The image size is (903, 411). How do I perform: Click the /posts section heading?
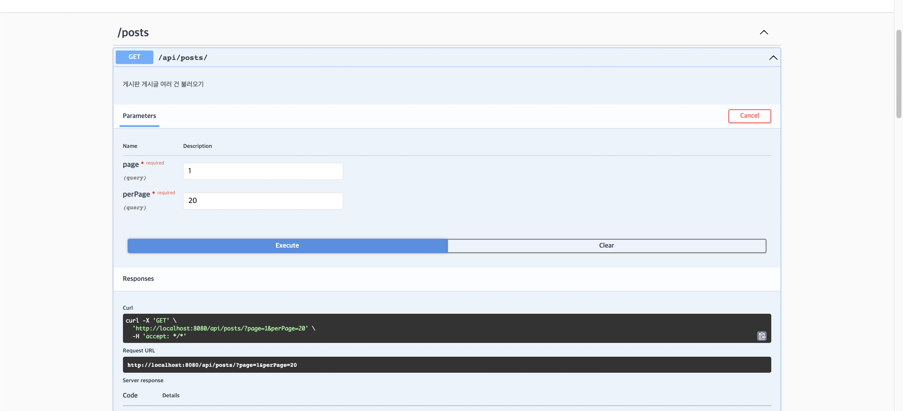point(133,32)
